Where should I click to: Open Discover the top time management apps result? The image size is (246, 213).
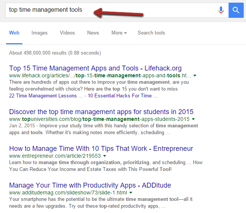[101, 112]
